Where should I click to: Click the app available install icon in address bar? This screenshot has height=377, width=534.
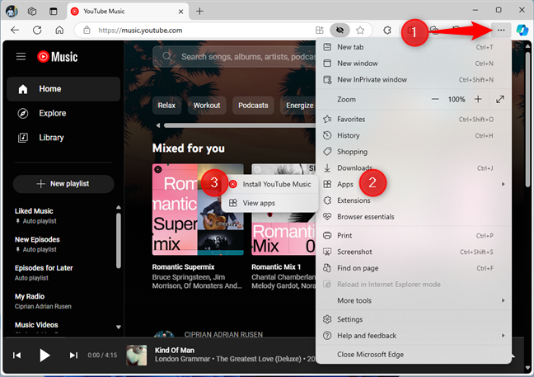[x=320, y=31]
